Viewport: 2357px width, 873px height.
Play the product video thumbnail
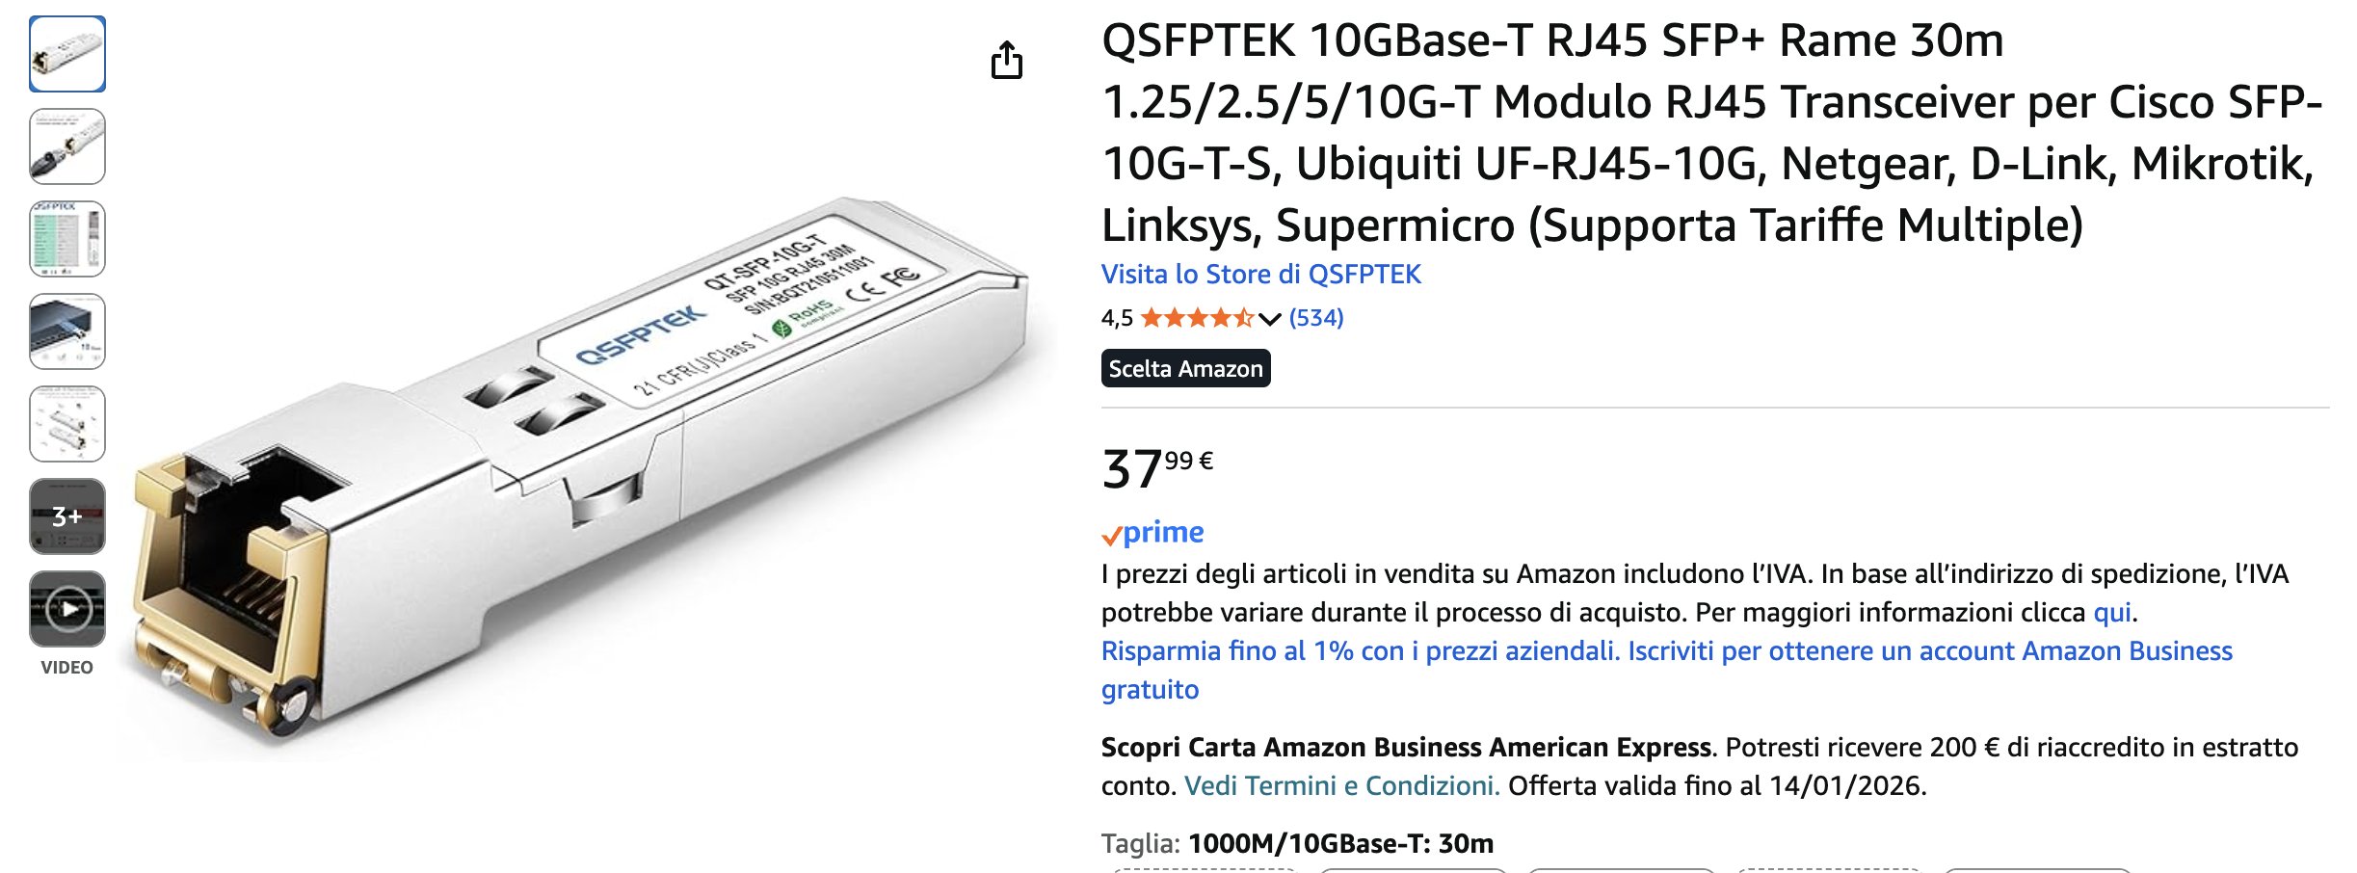67,609
